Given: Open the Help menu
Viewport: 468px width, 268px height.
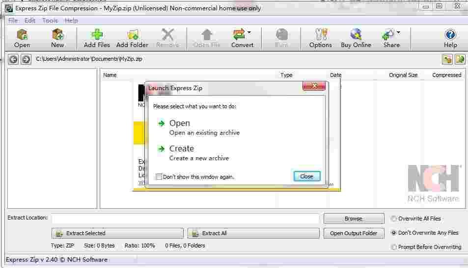Looking at the screenshot, I should 71,21.
